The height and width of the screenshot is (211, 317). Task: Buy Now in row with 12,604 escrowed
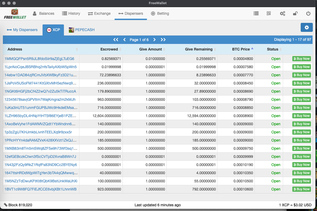coord(301,116)
